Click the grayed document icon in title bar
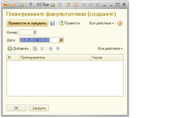The width and height of the screenshot is (175, 118). (60, 5)
